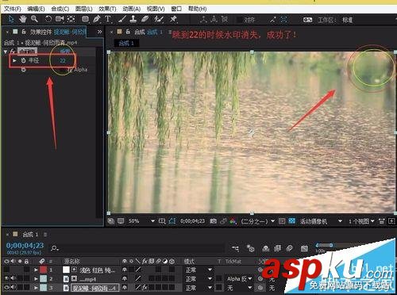
Task: Open the Graph Editor icon in timeline
Action: [x=304, y=248]
